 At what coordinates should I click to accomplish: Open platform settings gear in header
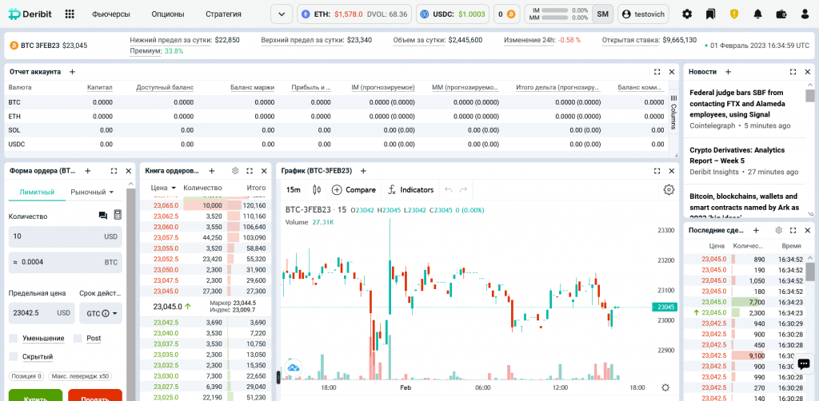click(687, 14)
